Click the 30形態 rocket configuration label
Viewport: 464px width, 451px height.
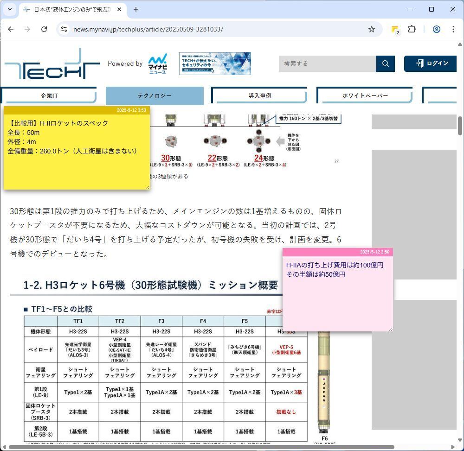coord(171,158)
